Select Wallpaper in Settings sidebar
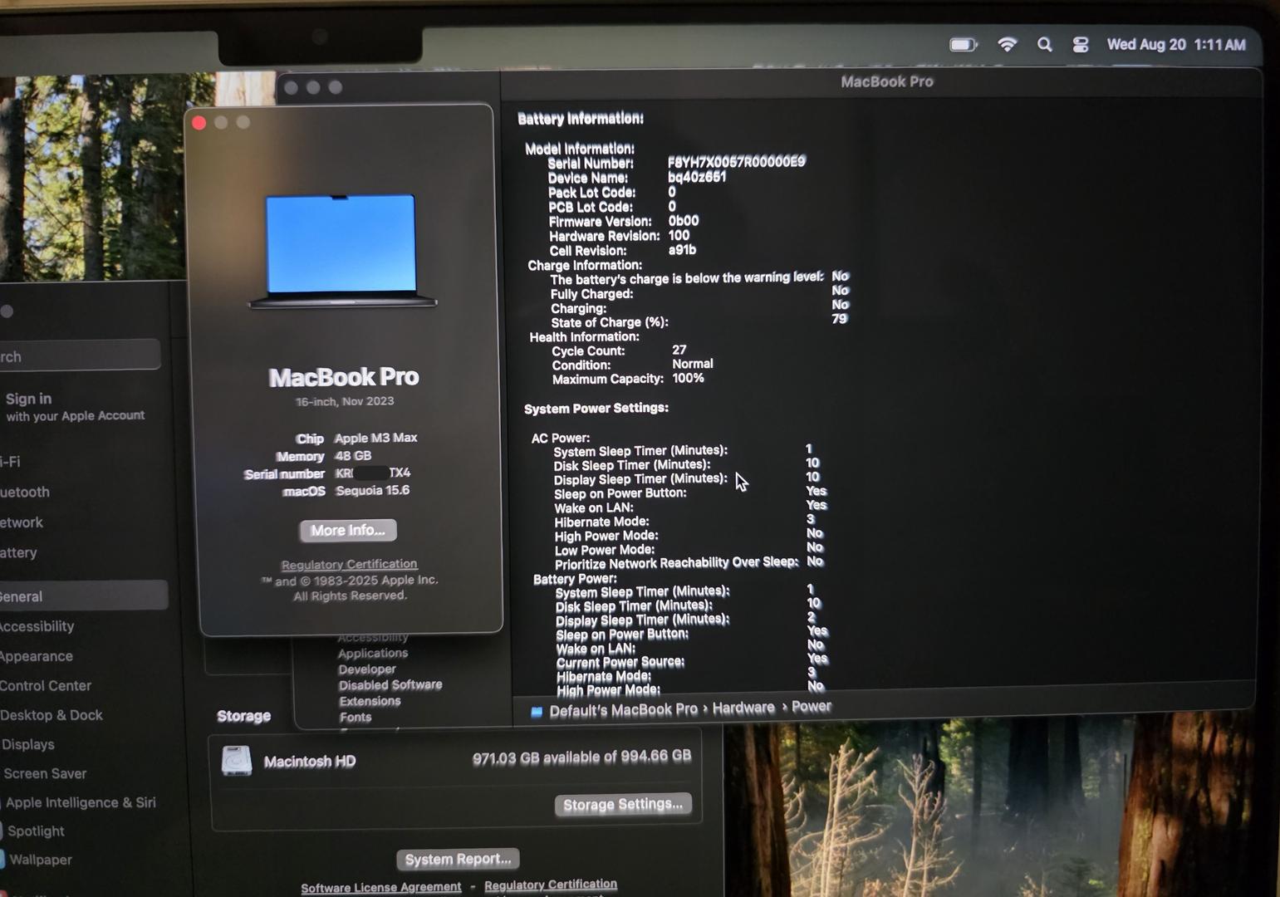The height and width of the screenshot is (897, 1280). point(41,860)
